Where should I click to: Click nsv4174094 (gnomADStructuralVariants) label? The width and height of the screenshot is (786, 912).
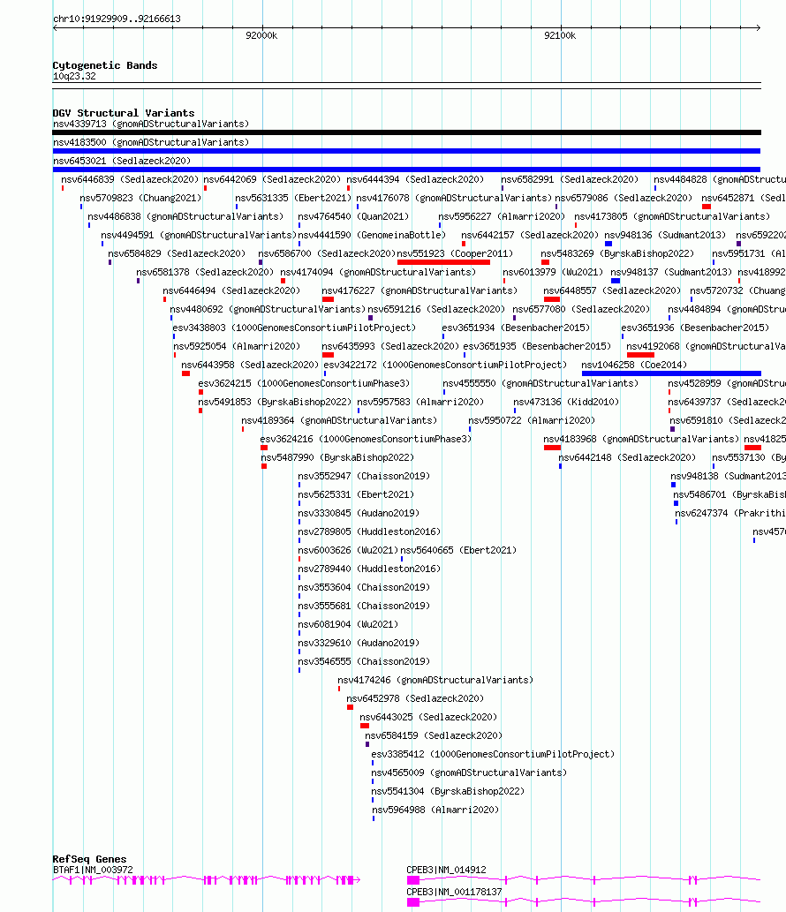coord(378,273)
